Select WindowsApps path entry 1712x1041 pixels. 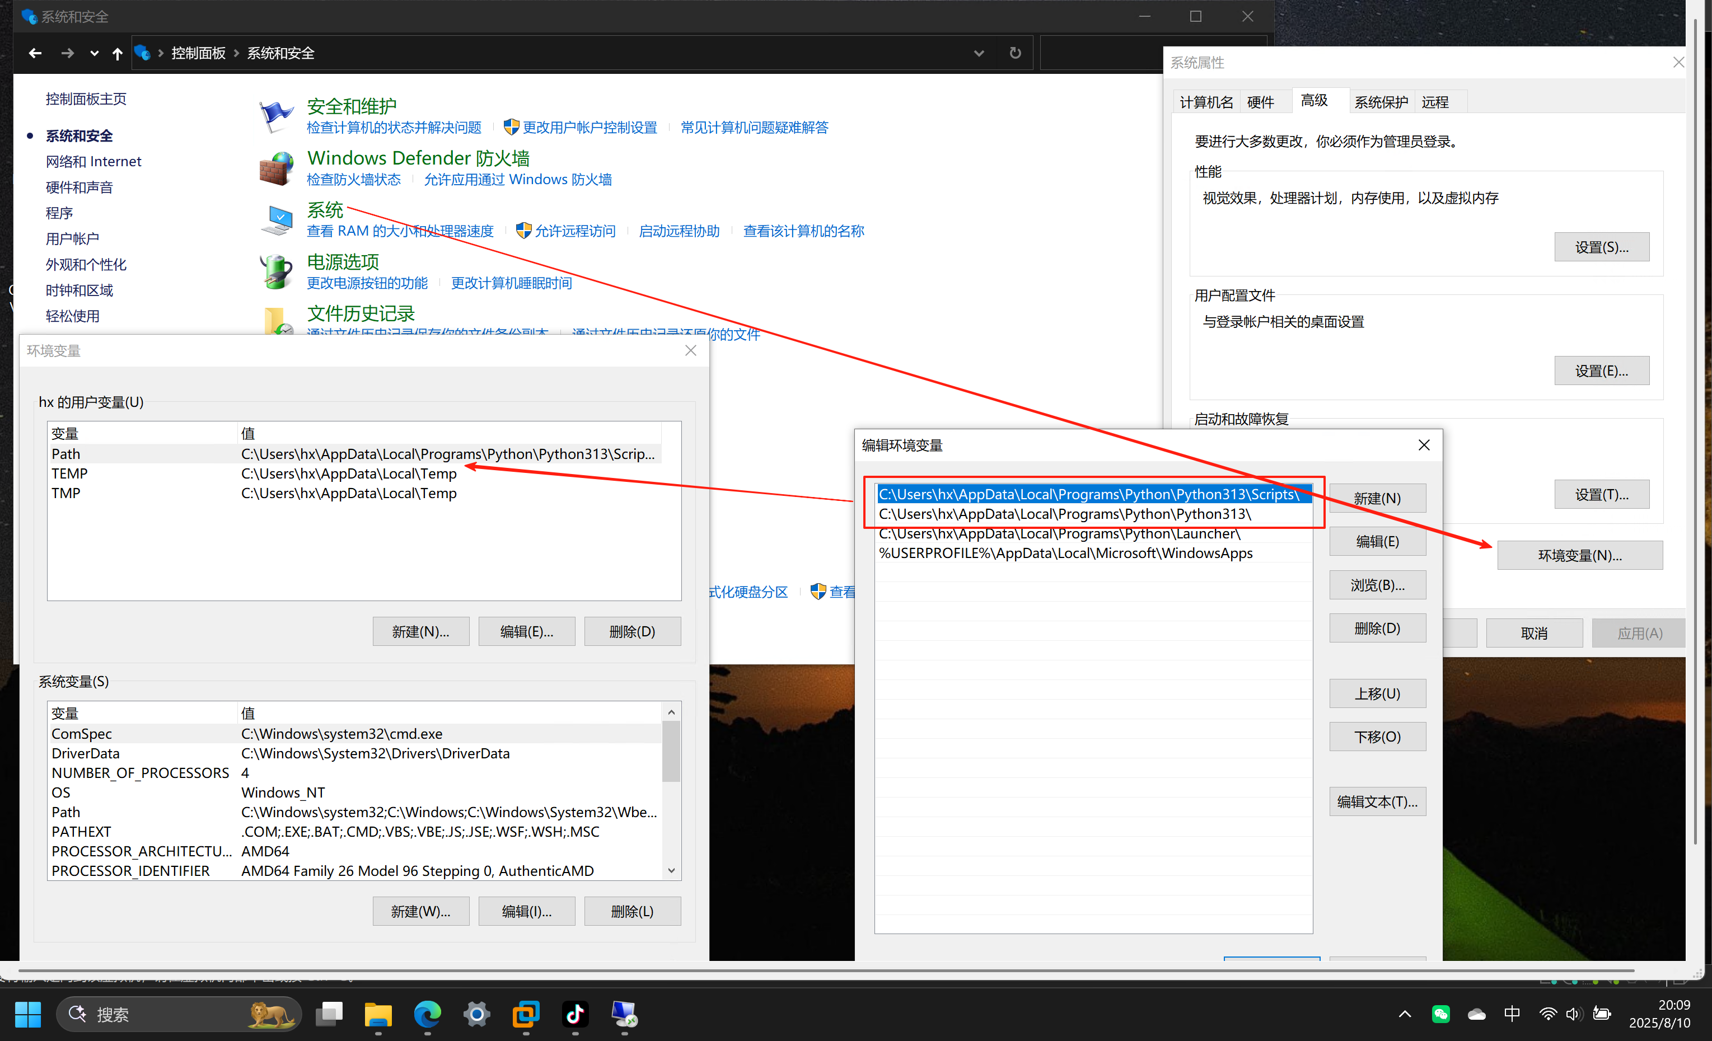(x=1093, y=554)
